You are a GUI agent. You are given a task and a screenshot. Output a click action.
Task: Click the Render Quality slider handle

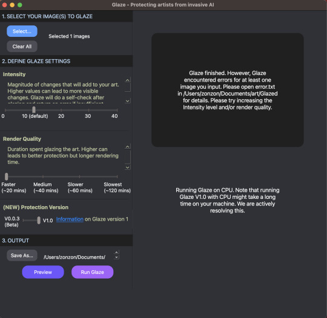point(7,177)
